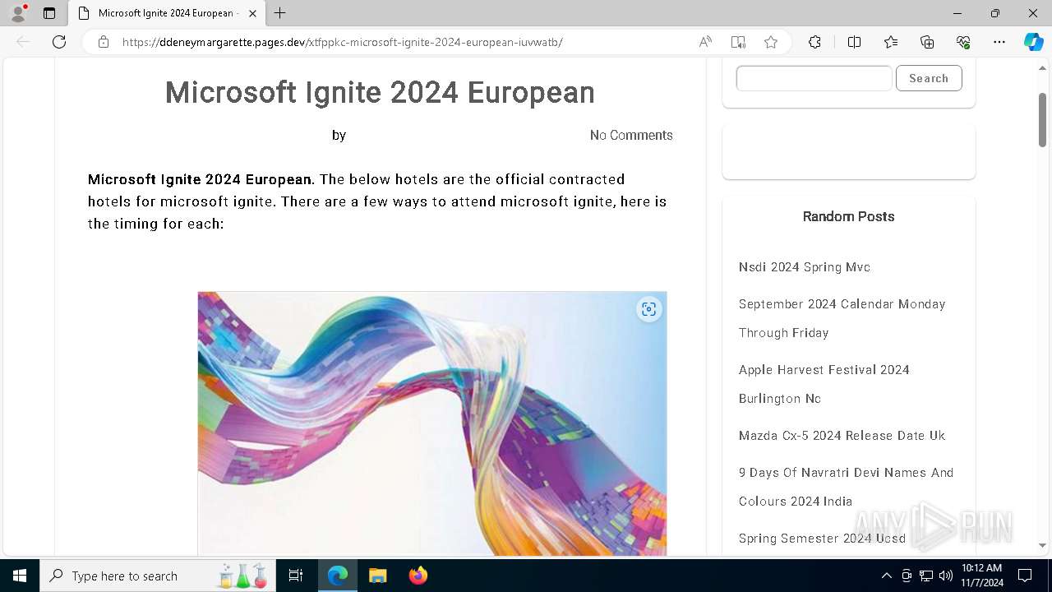Open Browser essentials heart icon

(x=963, y=42)
